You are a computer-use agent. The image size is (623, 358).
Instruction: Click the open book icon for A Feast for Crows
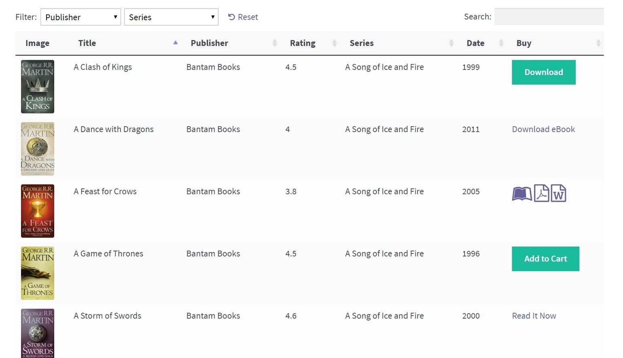coord(522,194)
